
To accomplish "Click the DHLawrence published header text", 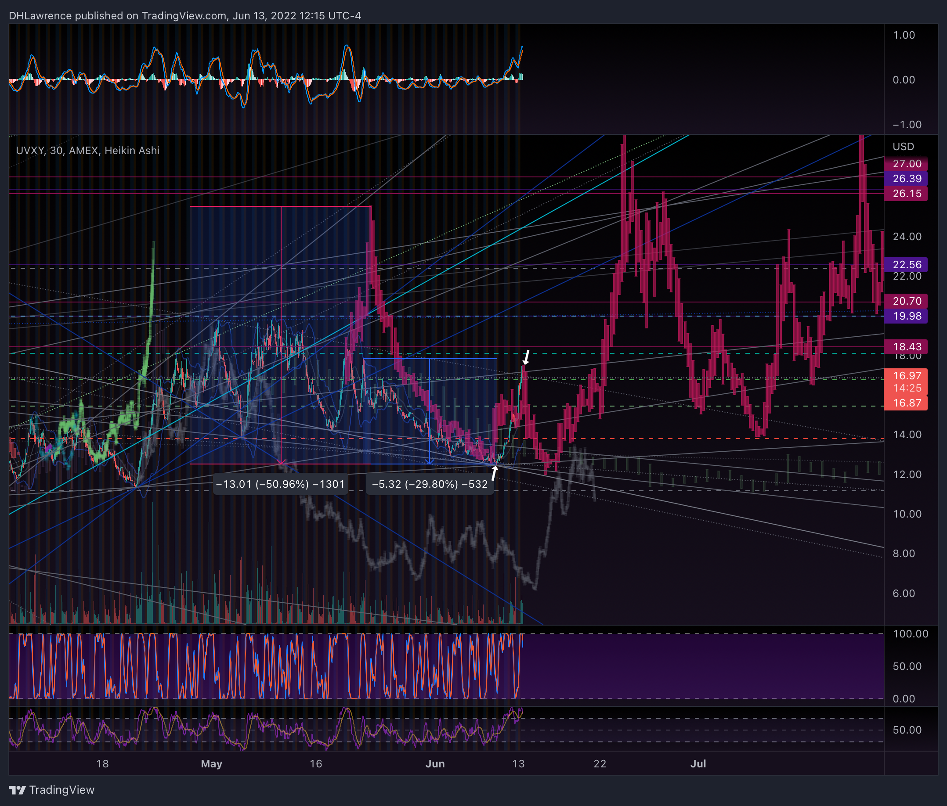I will [x=184, y=16].
